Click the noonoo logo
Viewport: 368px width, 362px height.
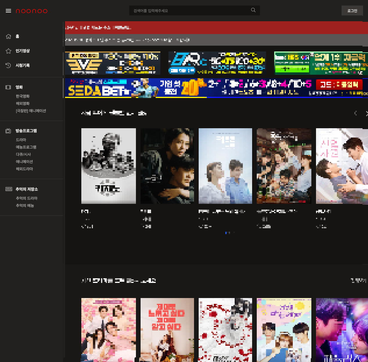tap(31, 11)
